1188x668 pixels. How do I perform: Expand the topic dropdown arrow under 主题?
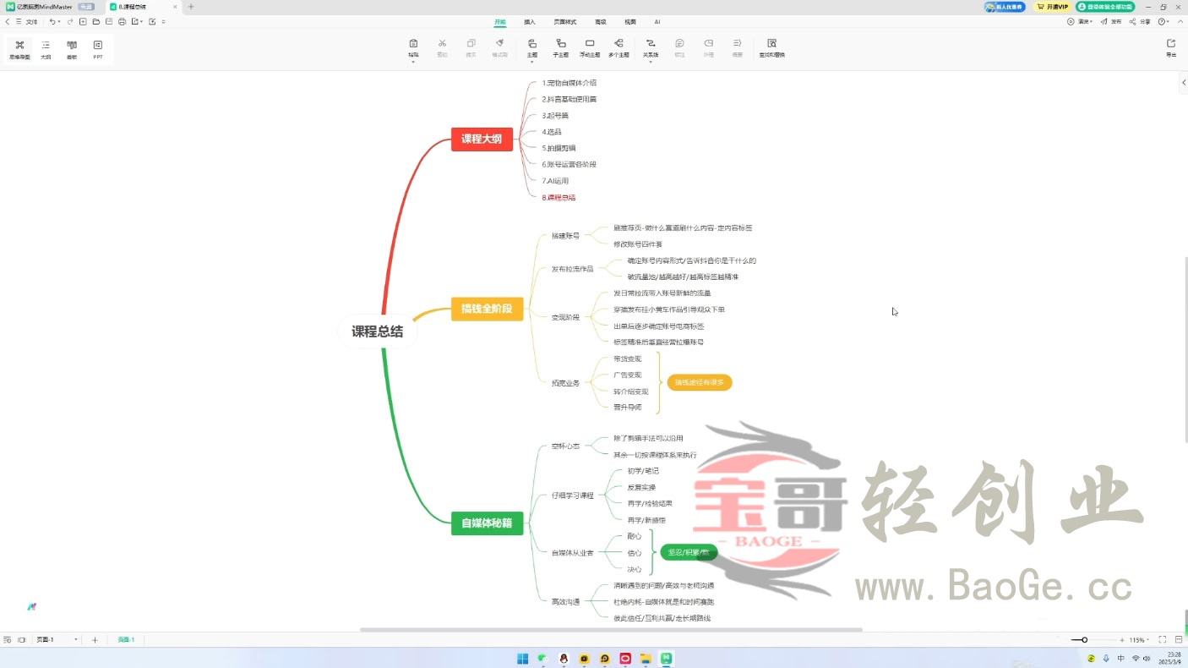(x=531, y=62)
